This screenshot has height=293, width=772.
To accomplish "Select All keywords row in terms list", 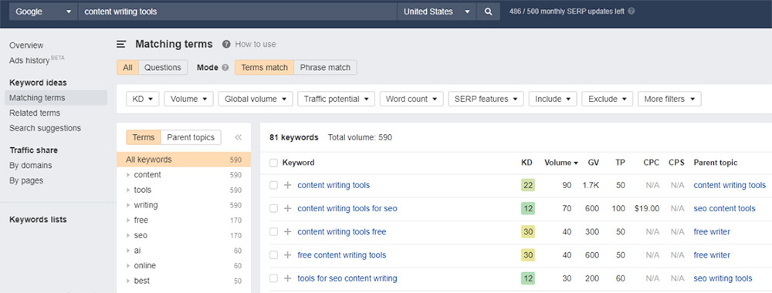I will pyautogui.click(x=184, y=160).
